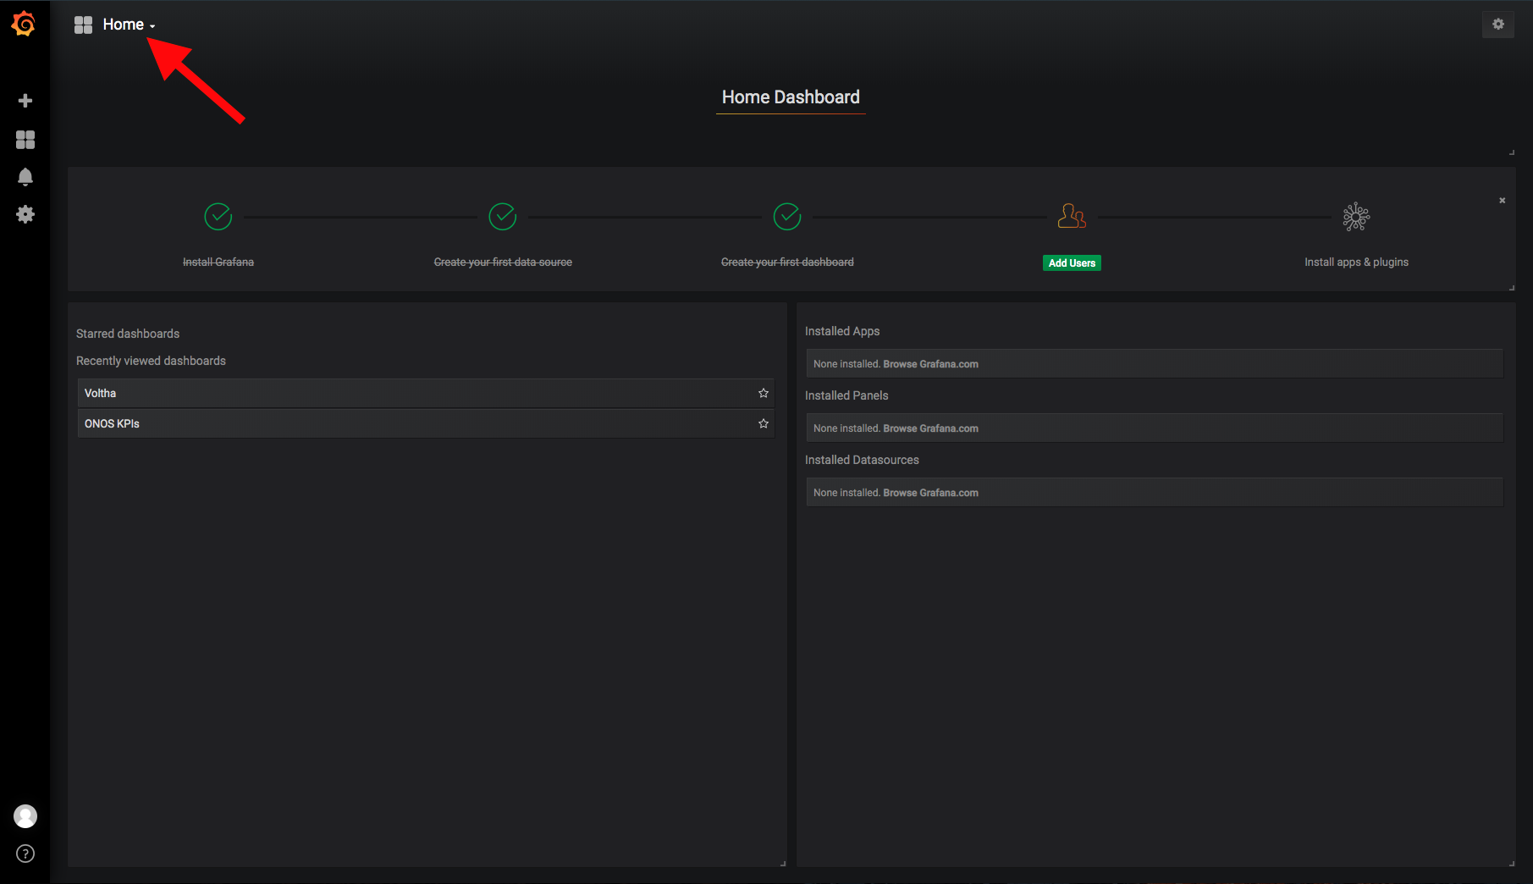Image resolution: width=1533 pixels, height=884 pixels.
Task: Click the Add Users button
Action: coord(1072,262)
